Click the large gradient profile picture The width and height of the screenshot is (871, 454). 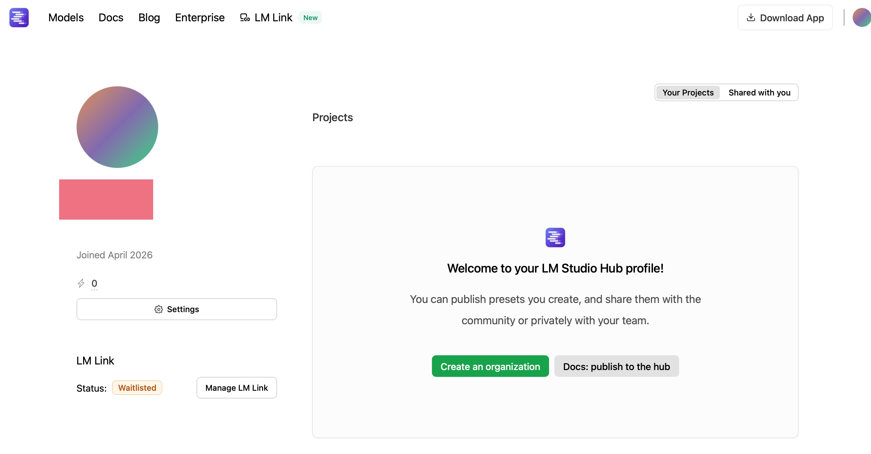click(117, 127)
